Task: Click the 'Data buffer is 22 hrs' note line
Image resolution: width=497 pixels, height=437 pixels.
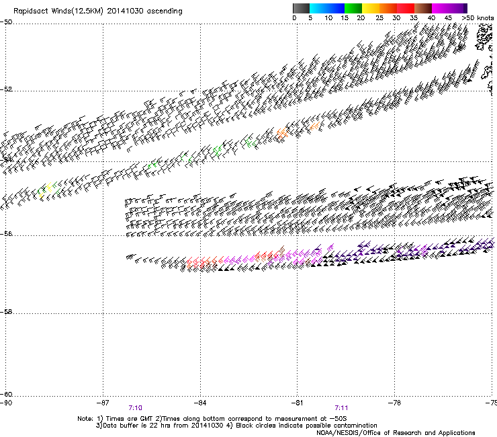Action: click(x=236, y=426)
